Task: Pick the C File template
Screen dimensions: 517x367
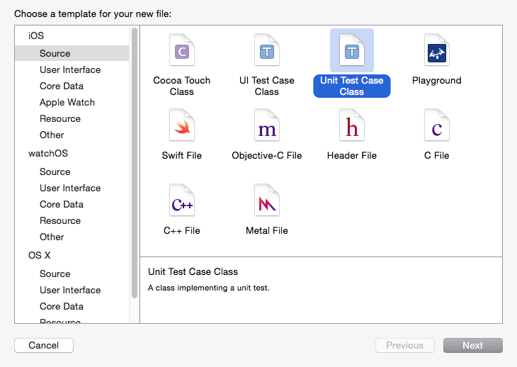Action: pos(436,125)
